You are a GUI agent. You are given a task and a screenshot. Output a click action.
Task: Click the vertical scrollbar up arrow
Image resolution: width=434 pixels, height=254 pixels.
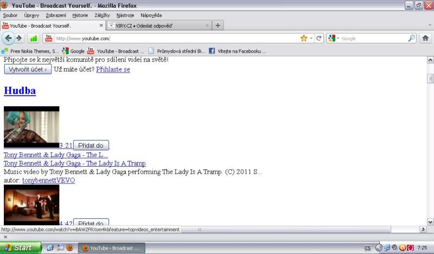click(x=430, y=60)
